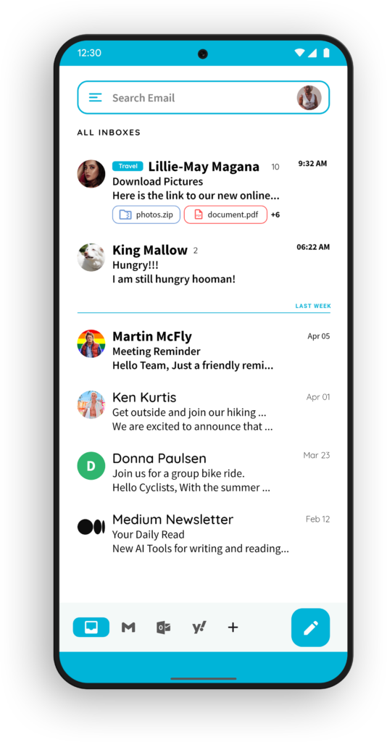Open Lillie-May Magana's Download Pictures email
Viewport: 387px width, 742px height.
204,191
